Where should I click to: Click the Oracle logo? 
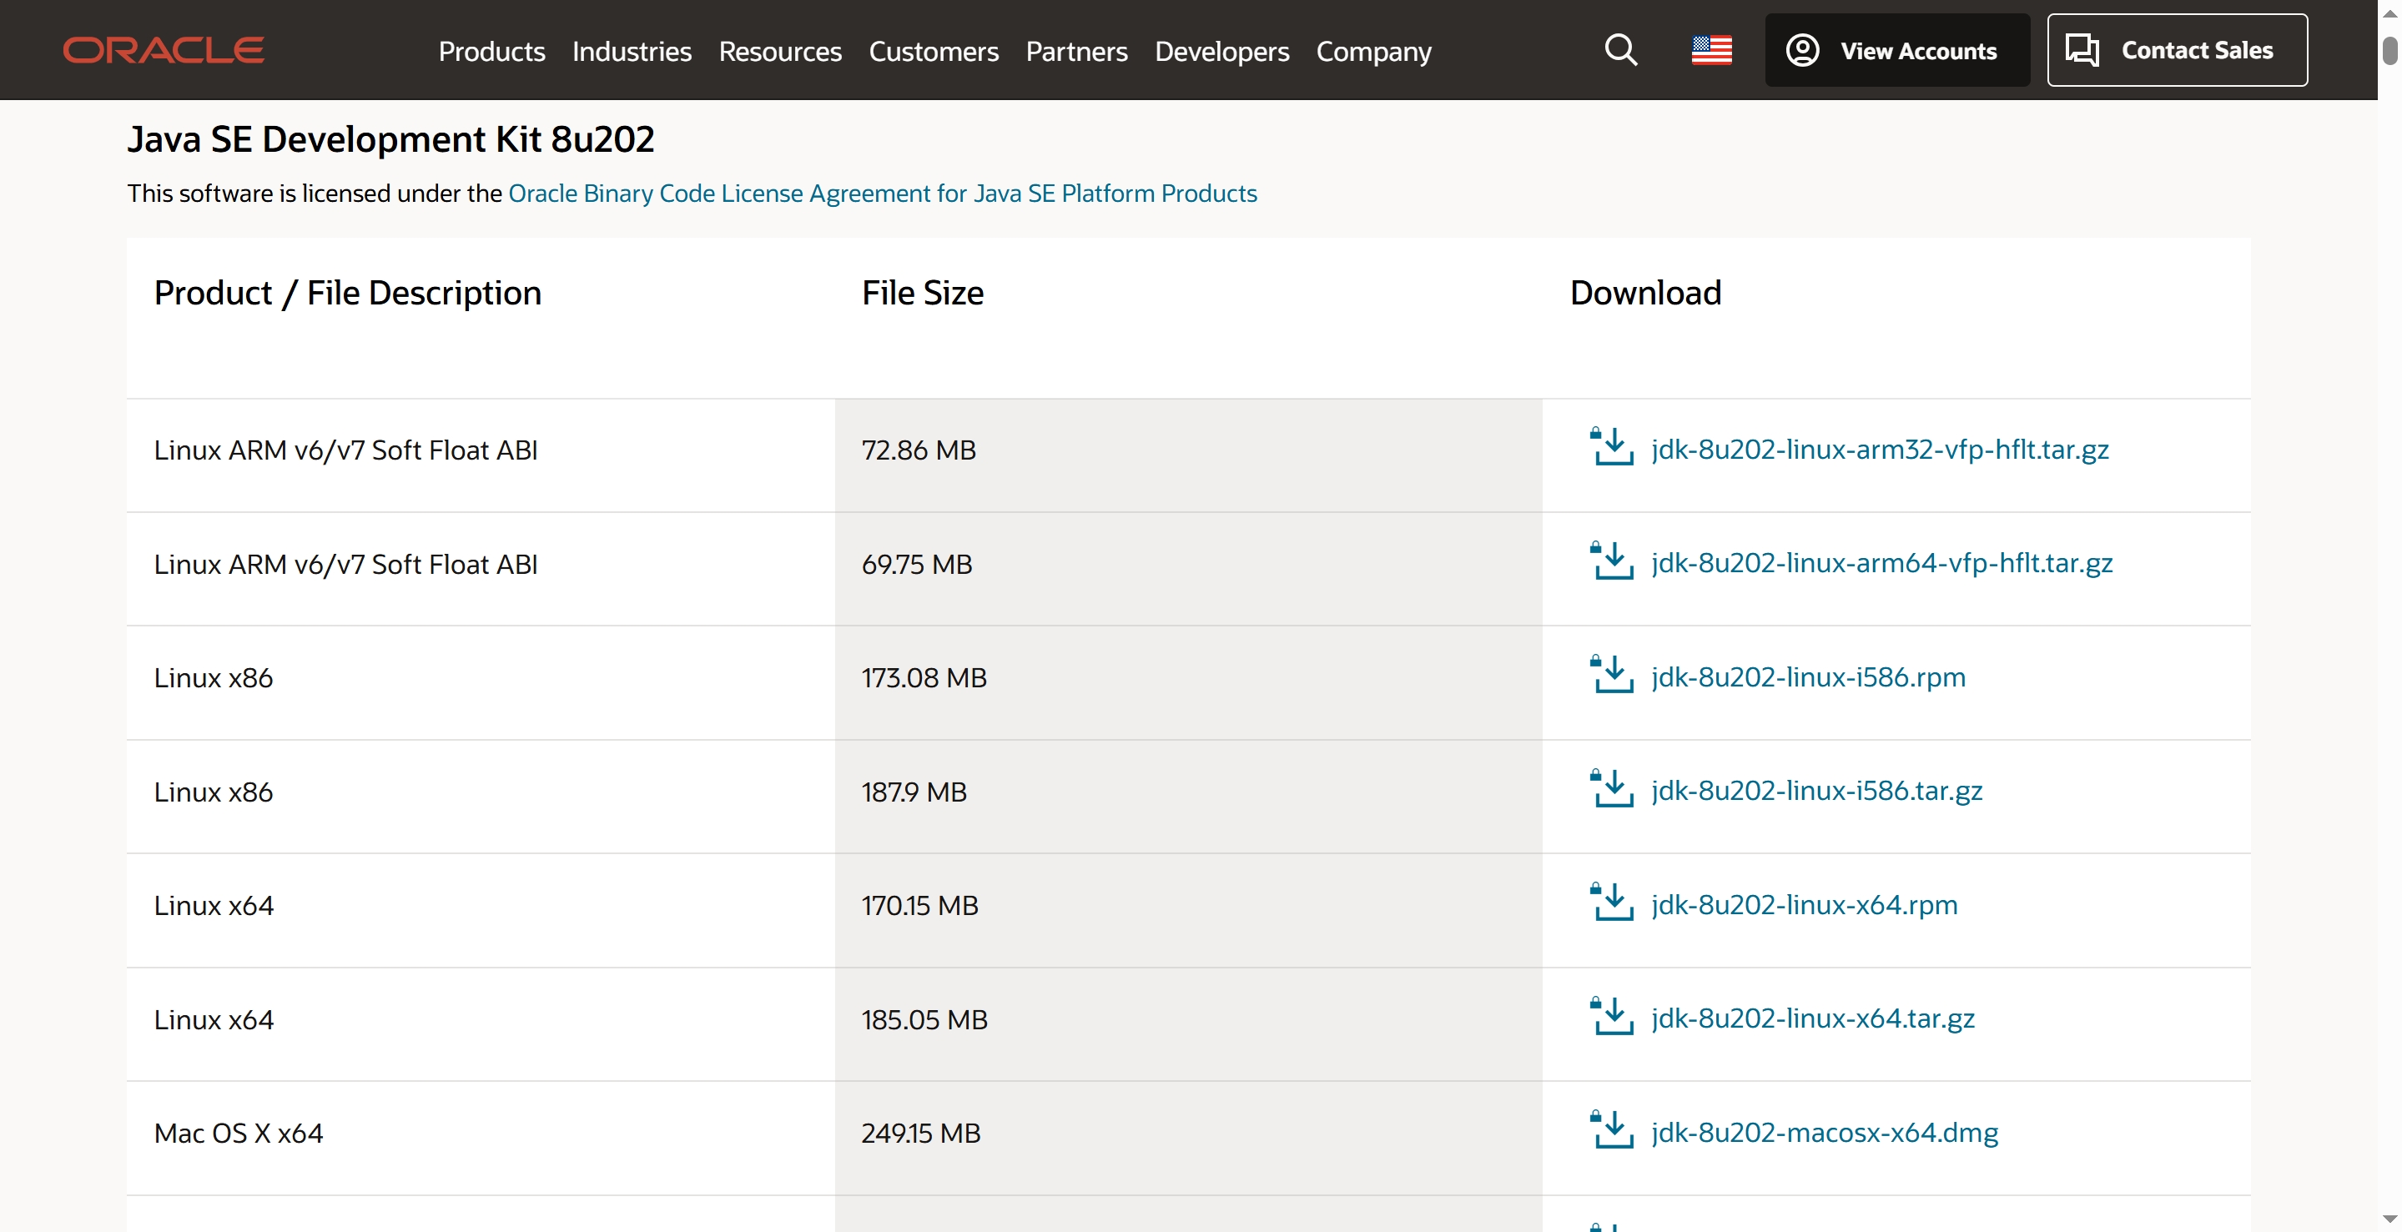[x=164, y=50]
